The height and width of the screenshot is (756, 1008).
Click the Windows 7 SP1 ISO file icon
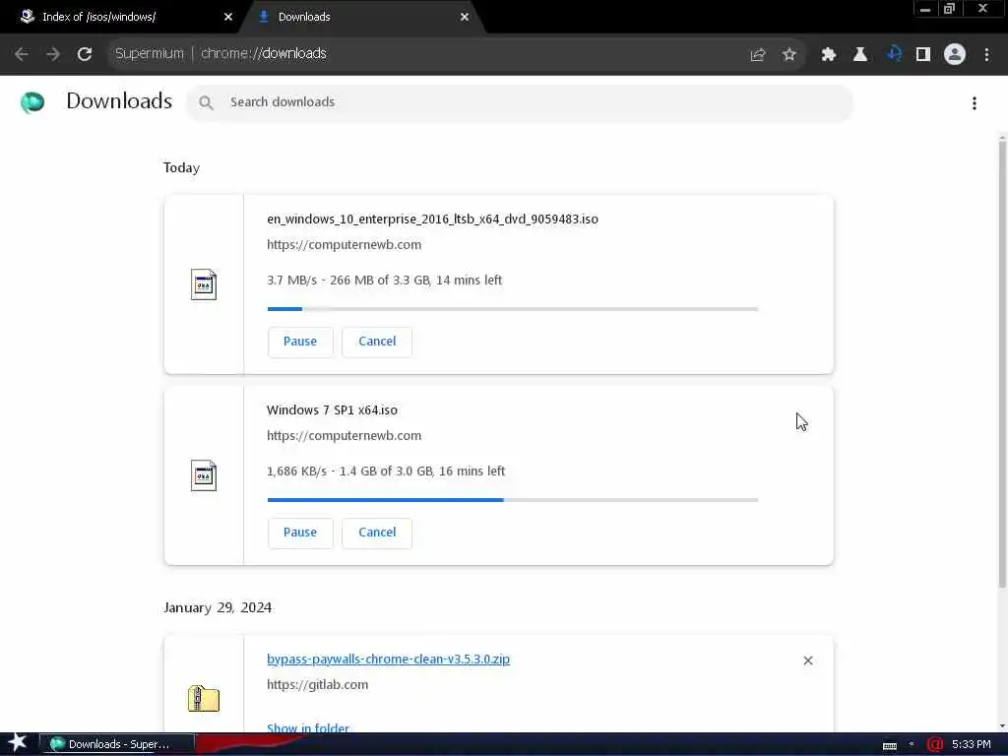click(x=204, y=475)
